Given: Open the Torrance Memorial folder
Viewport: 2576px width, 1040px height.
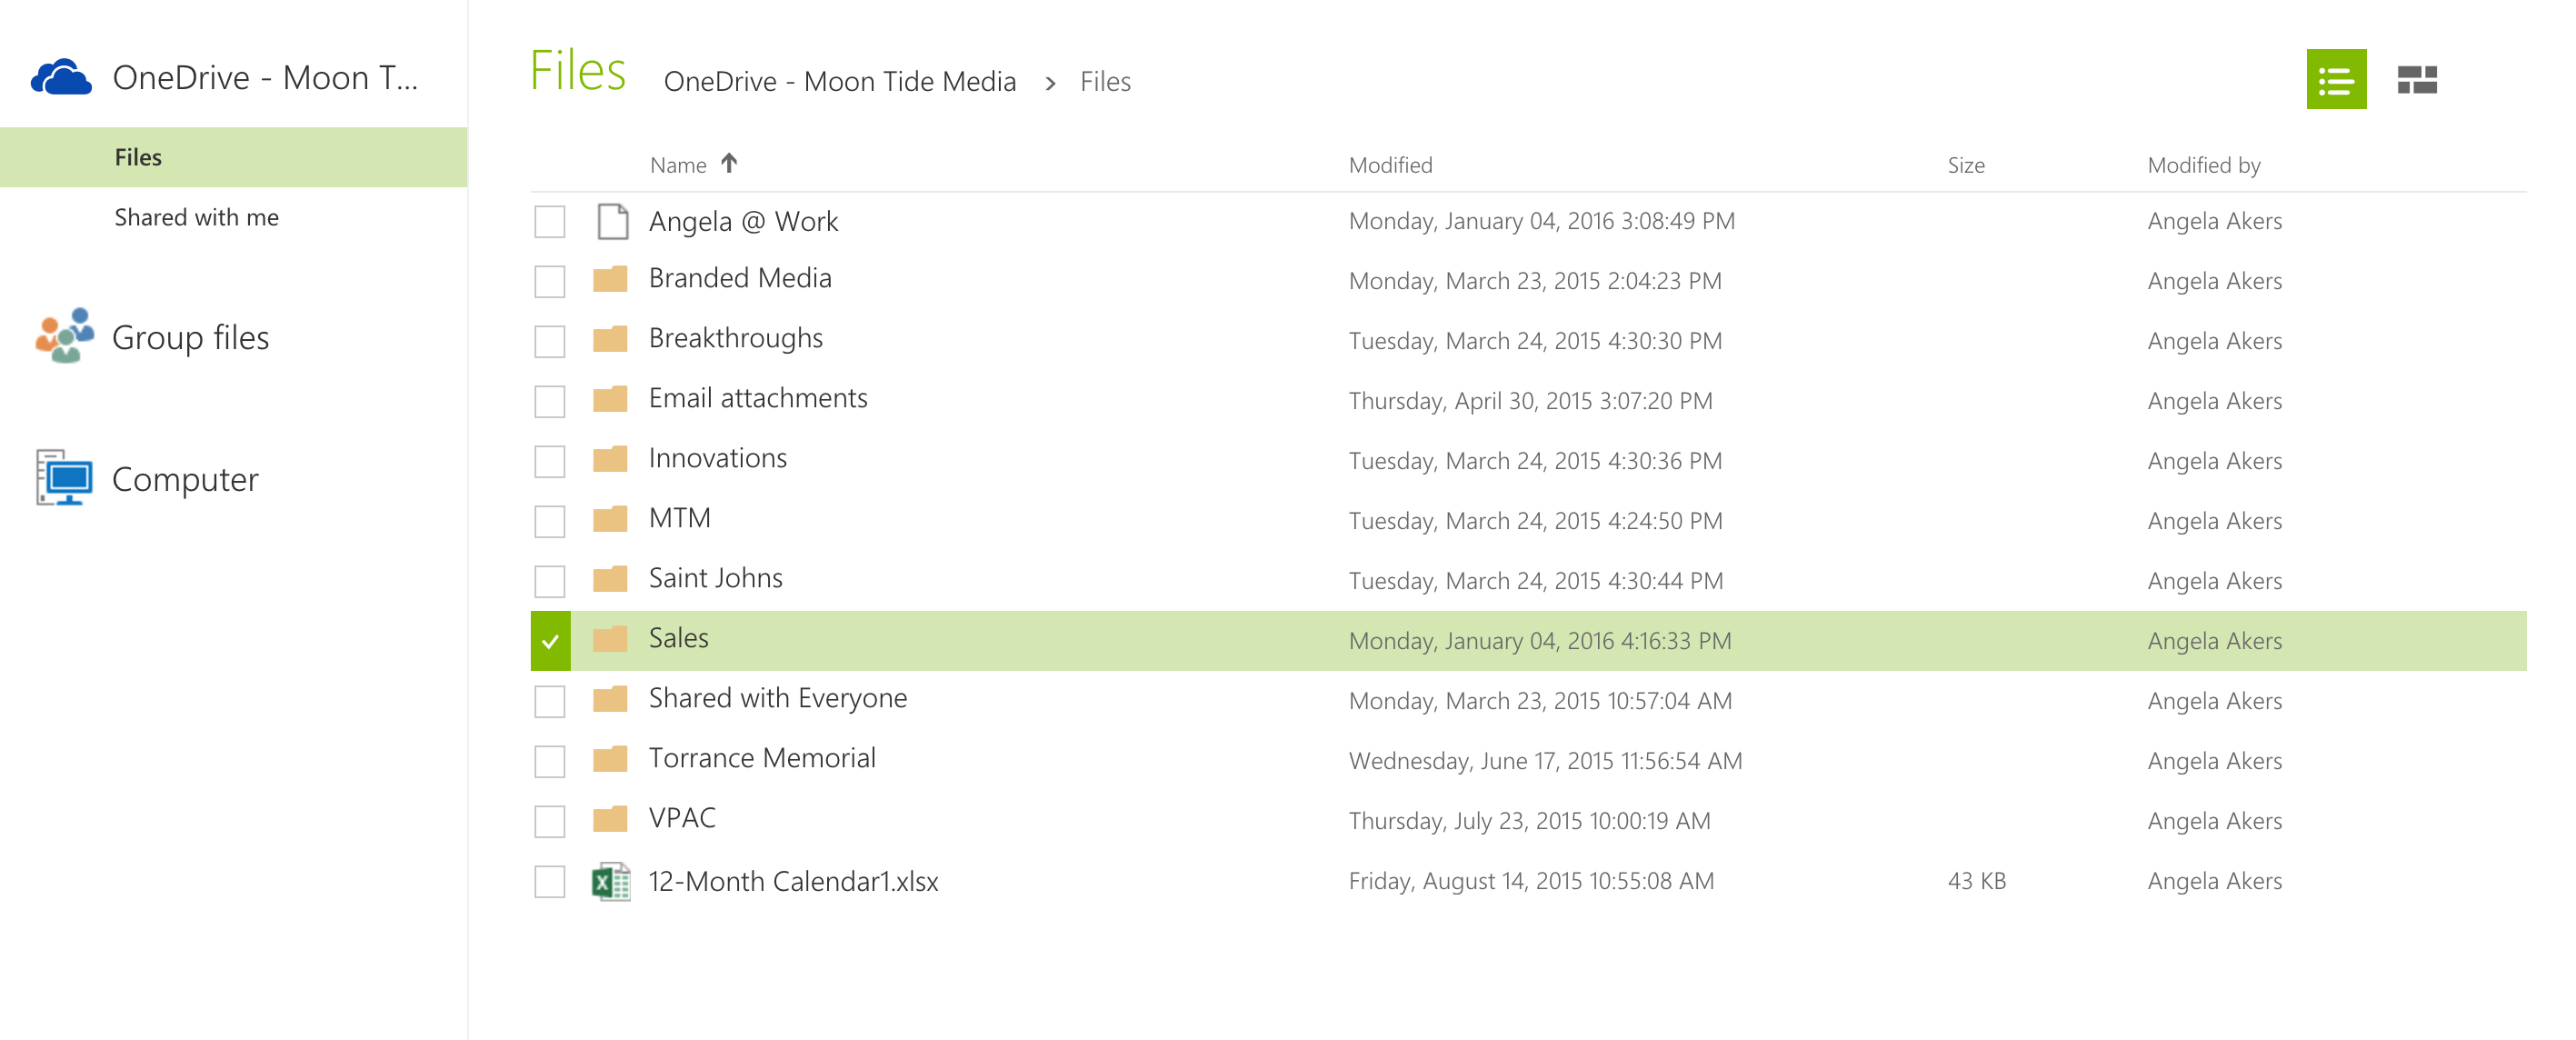Looking at the screenshot, I should click(x=761, y=758).
